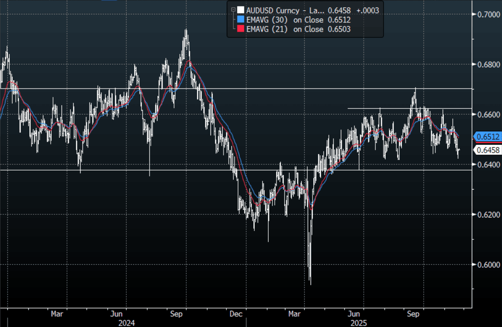Click the 2024 year label
The image size is (502, 327).
pyautogui.click(x=127, y=322)
